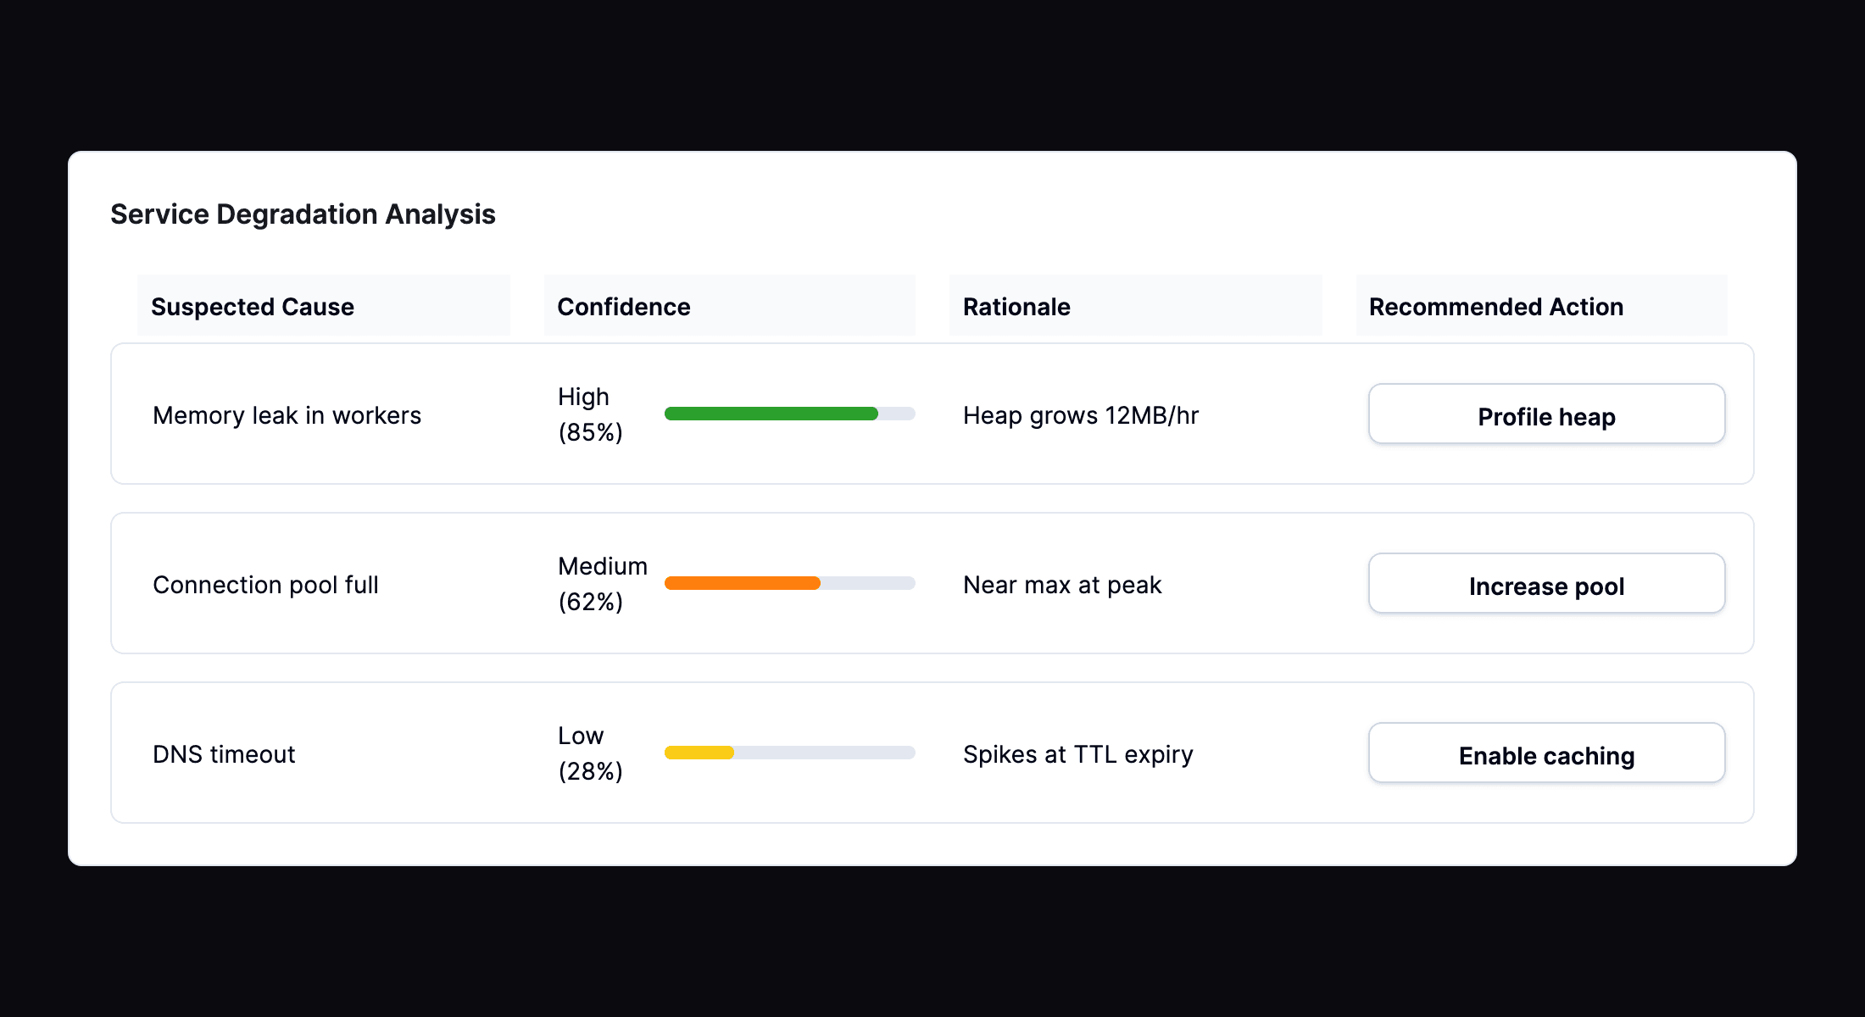Click the Profile heap button
Image resolution: width=1865 pixels, height=1017 pixels.
tap(1545, 415)
